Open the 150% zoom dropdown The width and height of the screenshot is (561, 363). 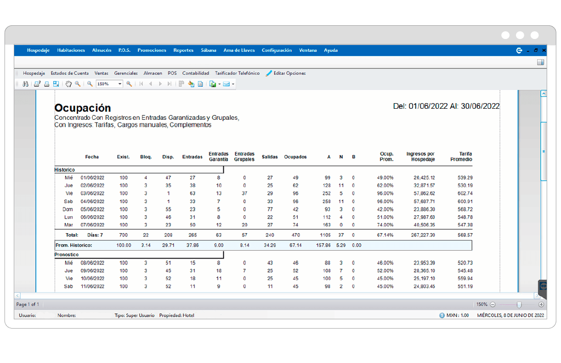pos(120,84)
